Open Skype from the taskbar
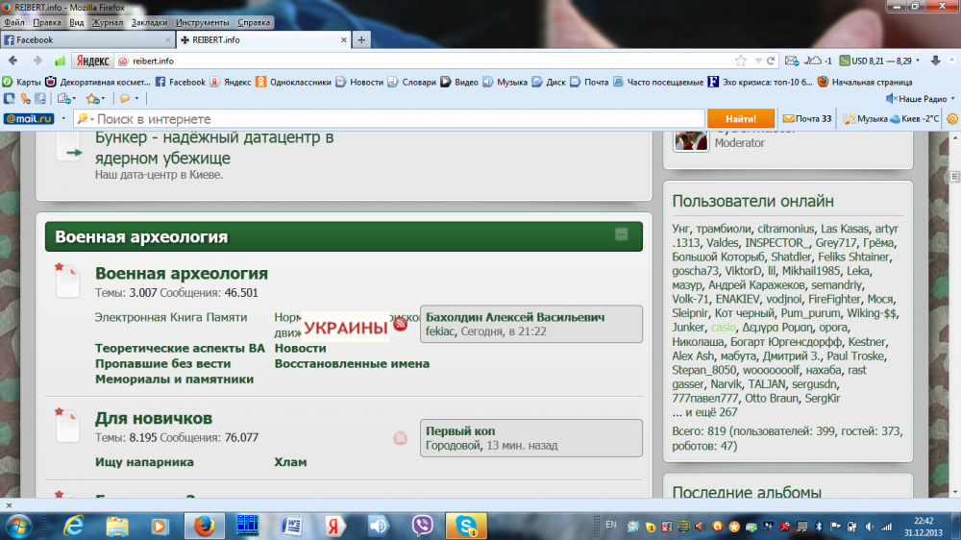The width and height of the screenshot is (961, 540). pos(466,526)
